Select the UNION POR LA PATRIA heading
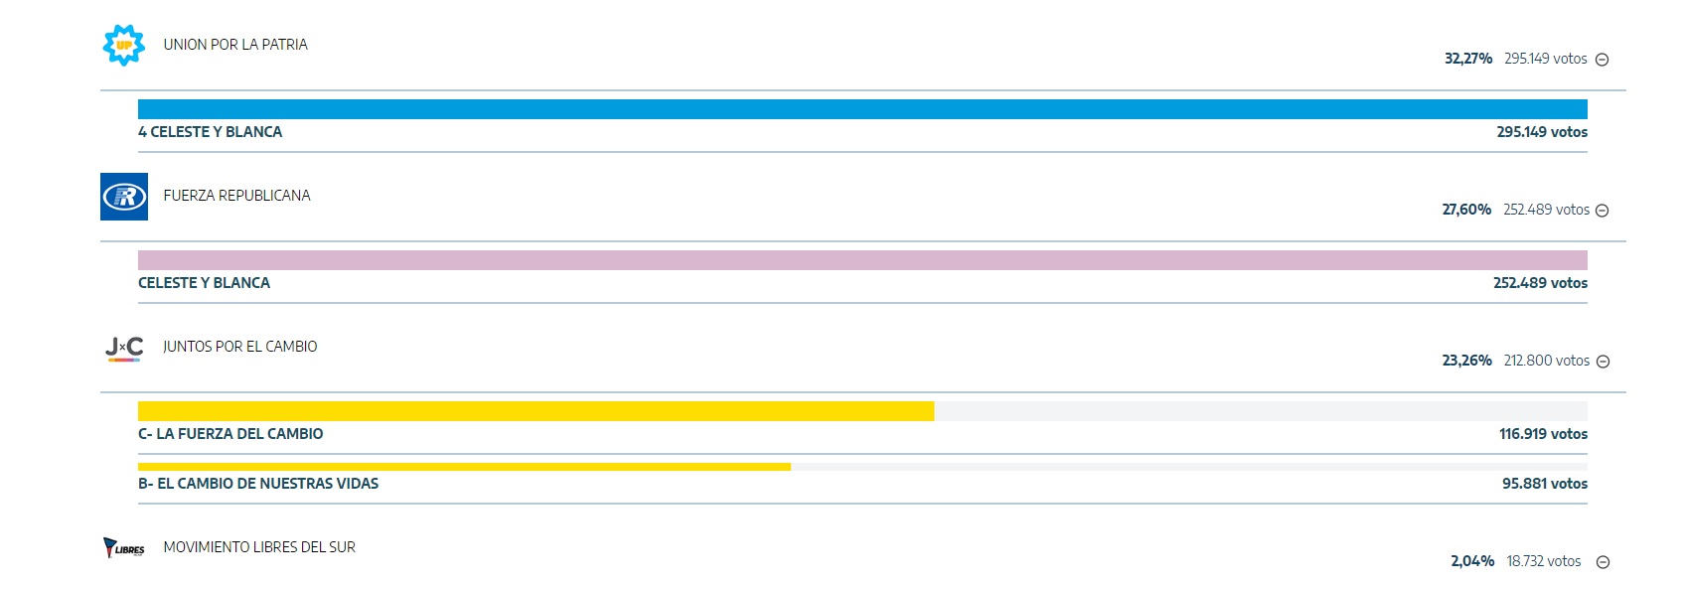The image size is (1684, 589). [x=235, y=45]
